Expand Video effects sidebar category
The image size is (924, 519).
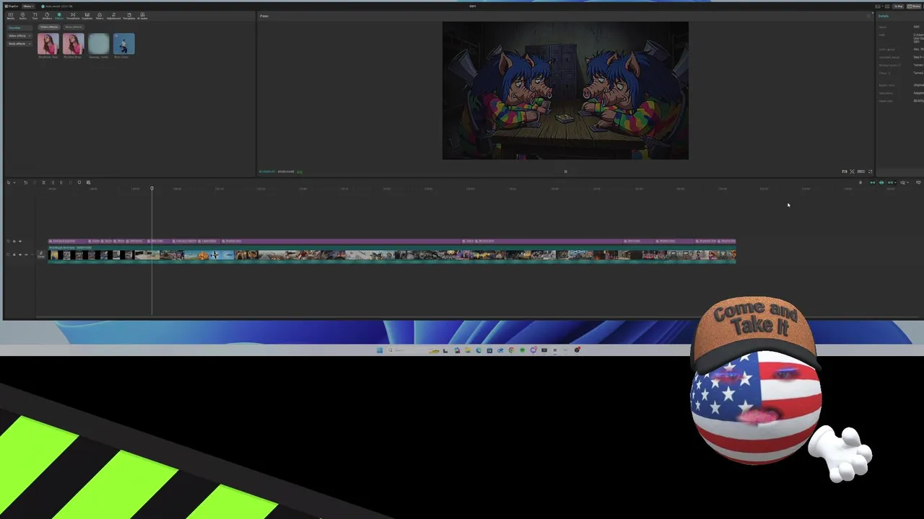[x=19, y=36]
